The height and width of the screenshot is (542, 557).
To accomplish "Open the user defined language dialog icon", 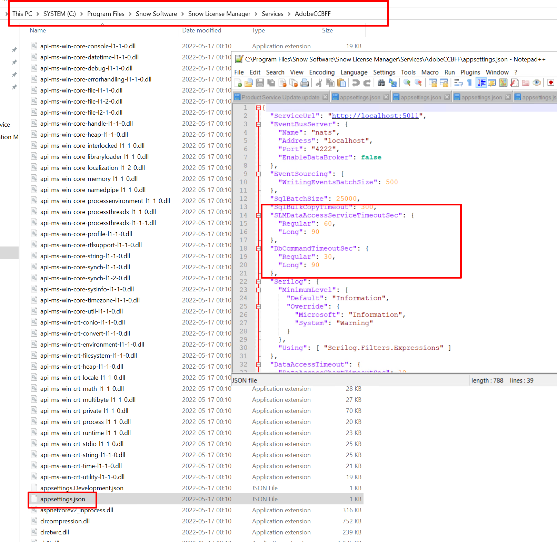I will pyautogui.click(x=492, y=83).
